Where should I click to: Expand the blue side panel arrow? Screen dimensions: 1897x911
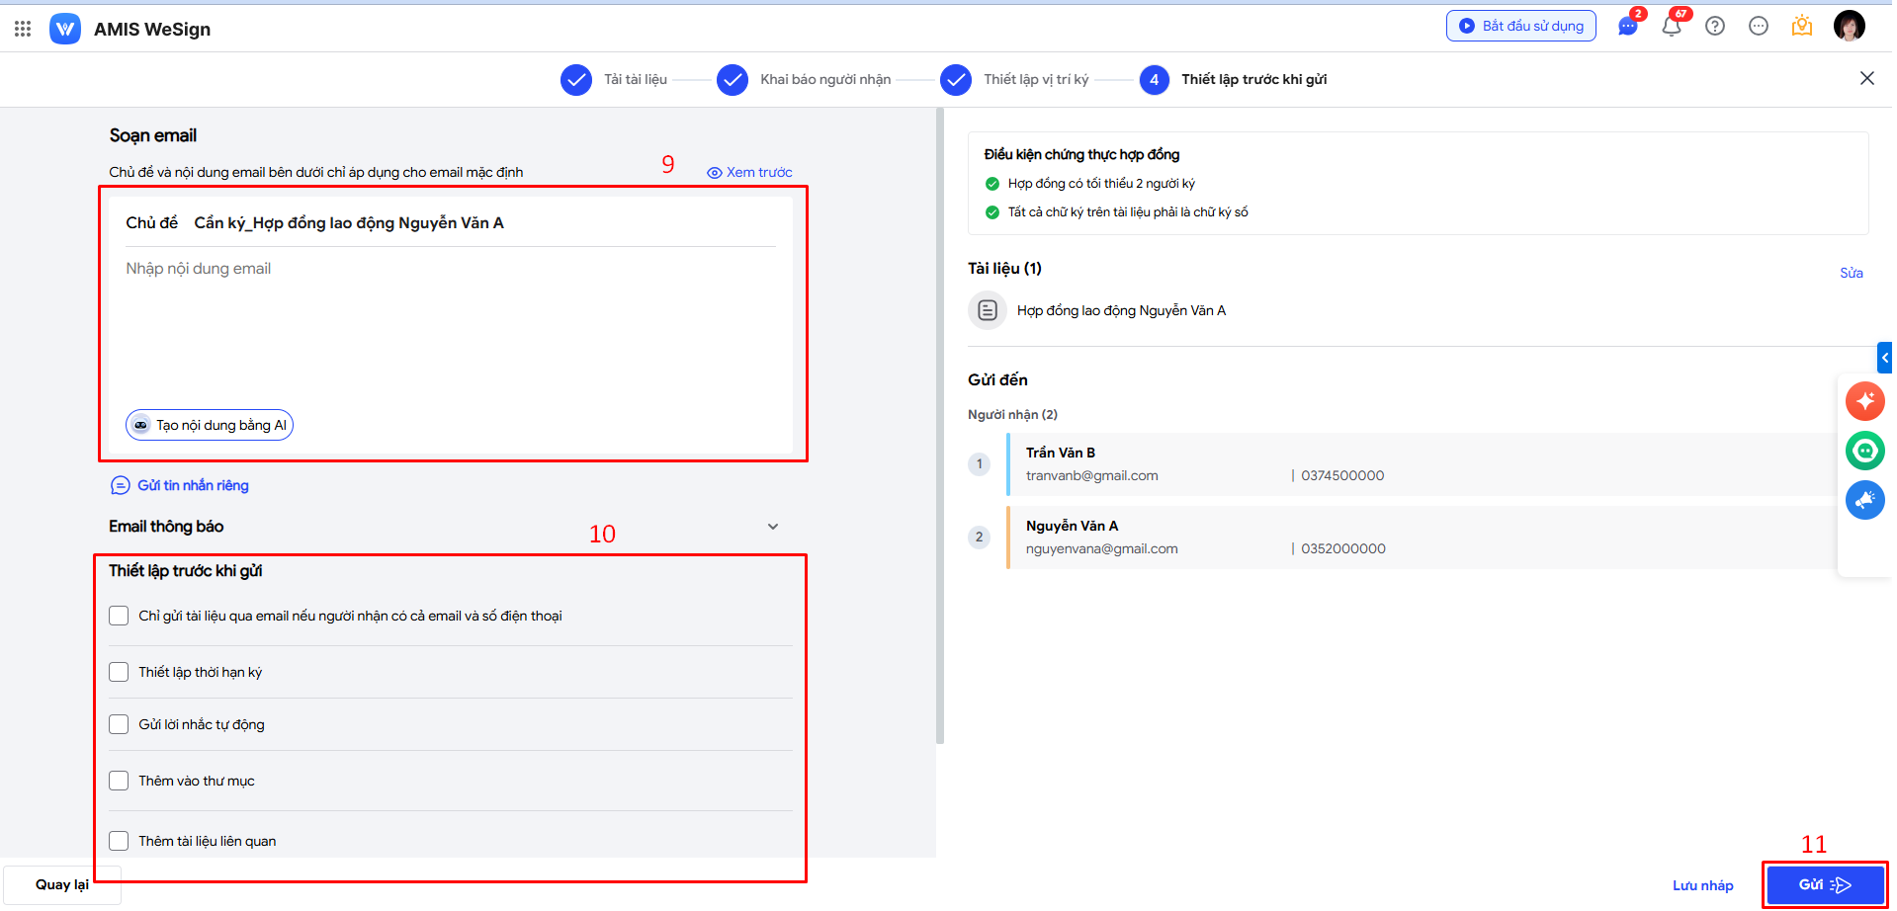pyautogui.click(x=1884, y=358)
